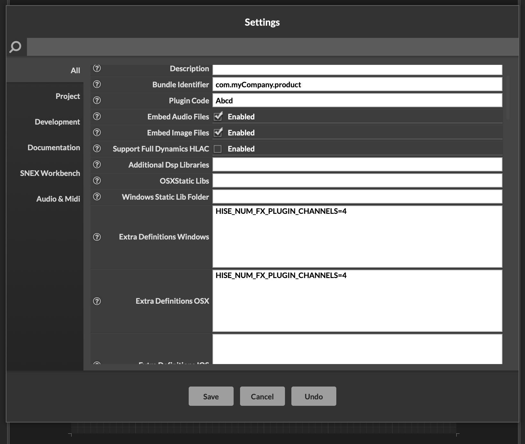Click the Undo button

(314, 396)
